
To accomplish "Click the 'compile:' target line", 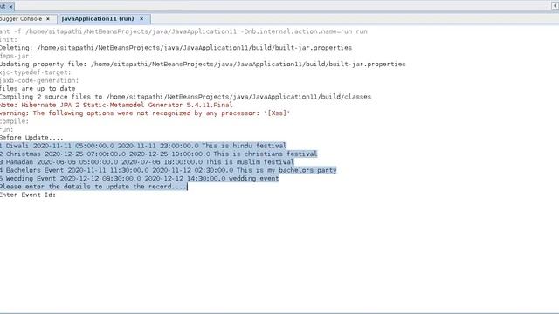I will pos(14,121).
